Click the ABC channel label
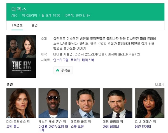 (x=14, y=15)
